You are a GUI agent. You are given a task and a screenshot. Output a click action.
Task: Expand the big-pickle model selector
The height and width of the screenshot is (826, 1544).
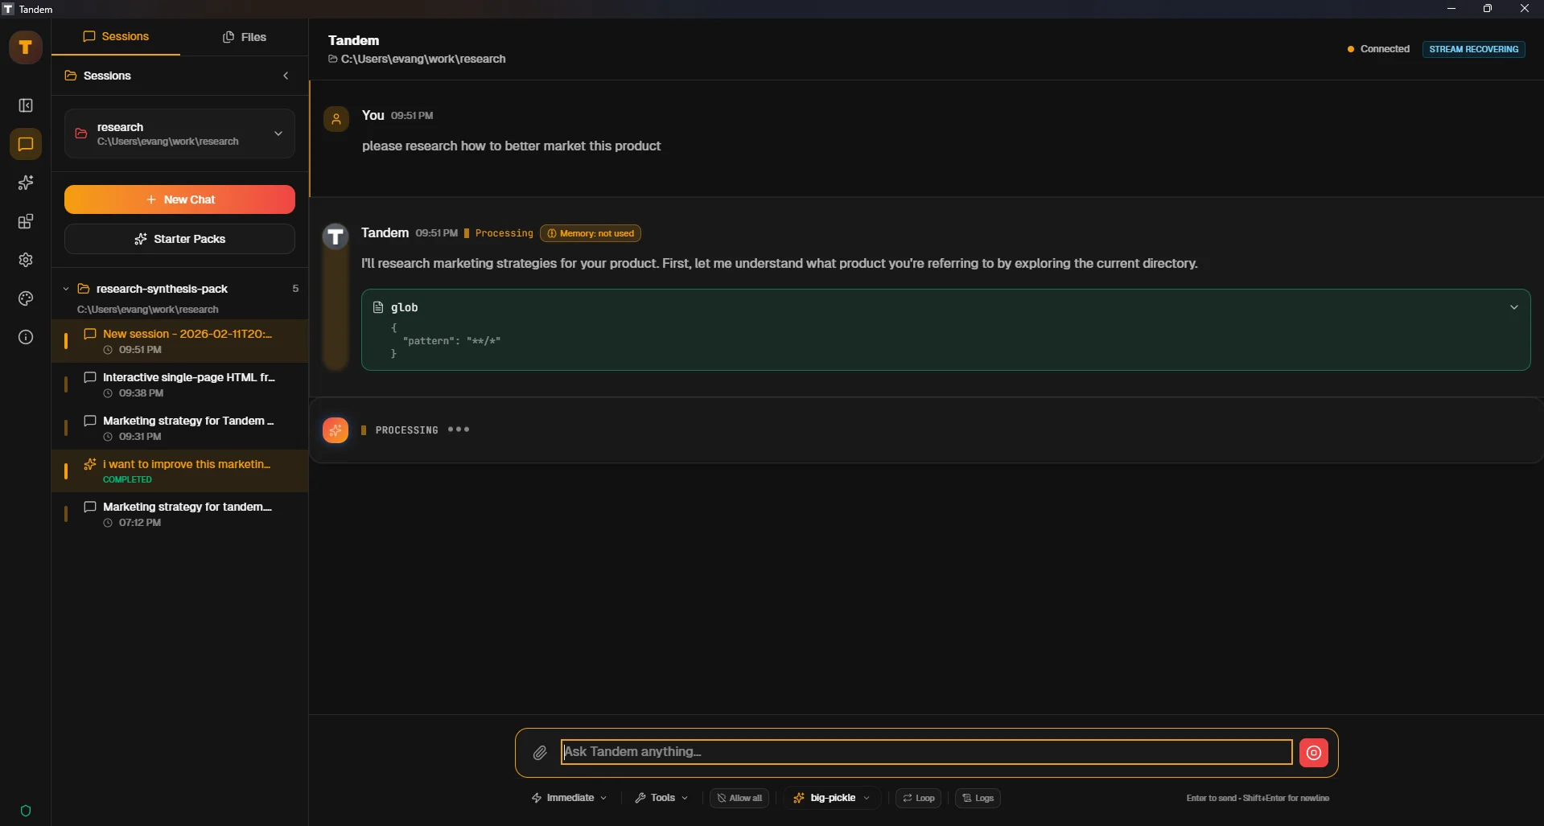(x=831, y=798)
